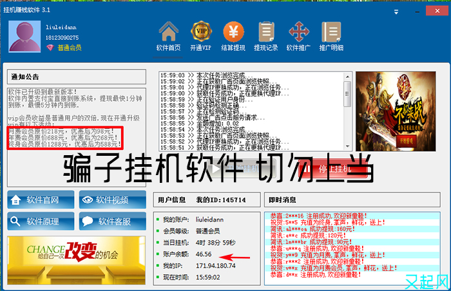The height and width of the screenshot is (291, 451).
Task: Click the 软件官网 button
Action: coord(41,200)
